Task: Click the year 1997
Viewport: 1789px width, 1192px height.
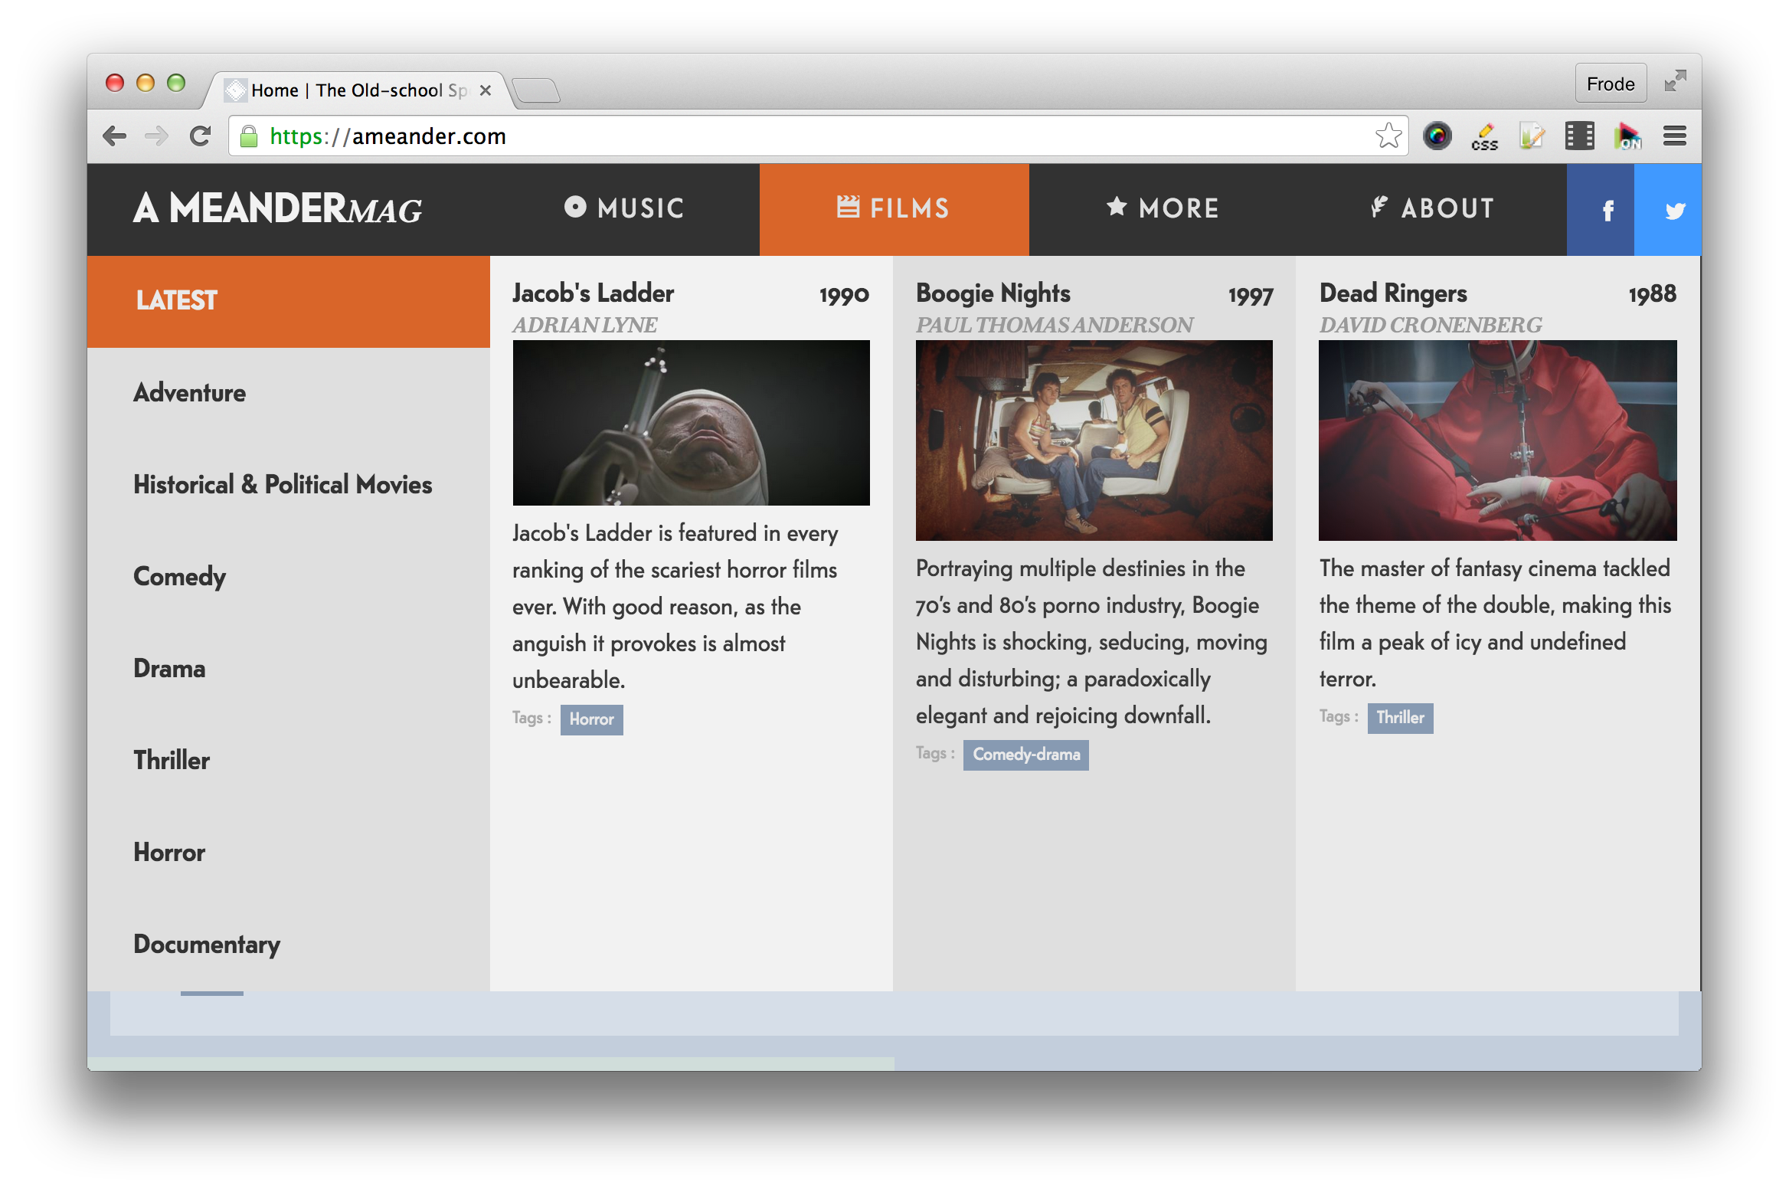Action: [x=1250, y=295]
